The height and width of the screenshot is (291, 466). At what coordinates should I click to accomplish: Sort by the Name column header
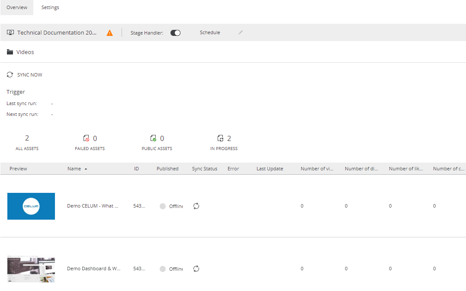[74, 169]
